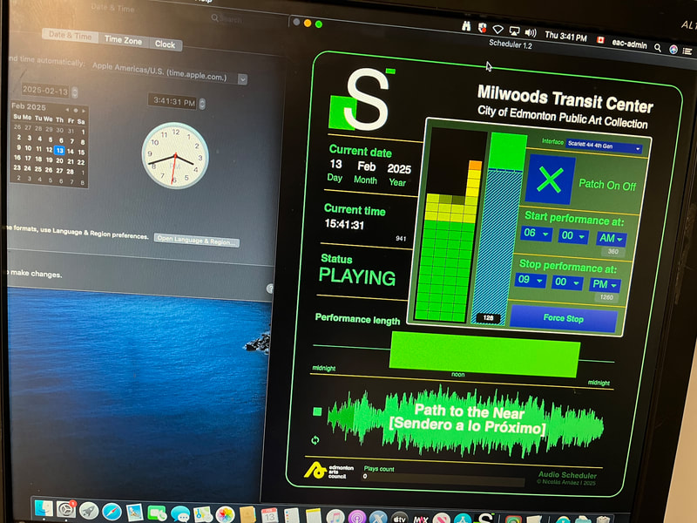697x523 pixels.
Task: Open Podcasts from the Dock
Action: 356,518
